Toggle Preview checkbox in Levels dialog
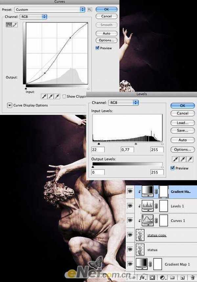The width and height of the screenshot is (197, 282). [173, 168]
